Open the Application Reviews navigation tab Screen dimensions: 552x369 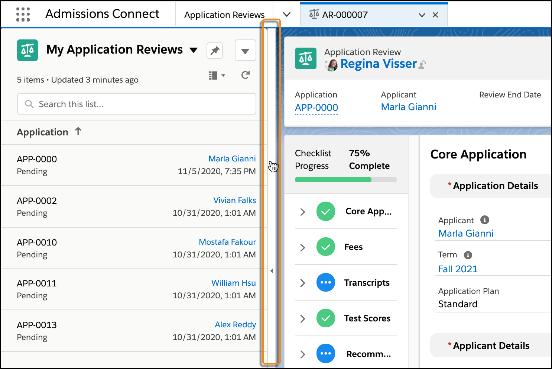pyautogui.click(x=224, y=15)
